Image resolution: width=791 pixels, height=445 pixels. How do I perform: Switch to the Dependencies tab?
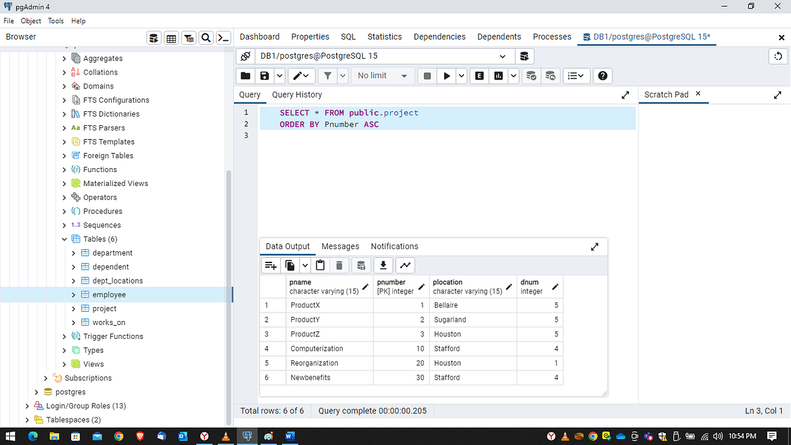tap(440, 37)
